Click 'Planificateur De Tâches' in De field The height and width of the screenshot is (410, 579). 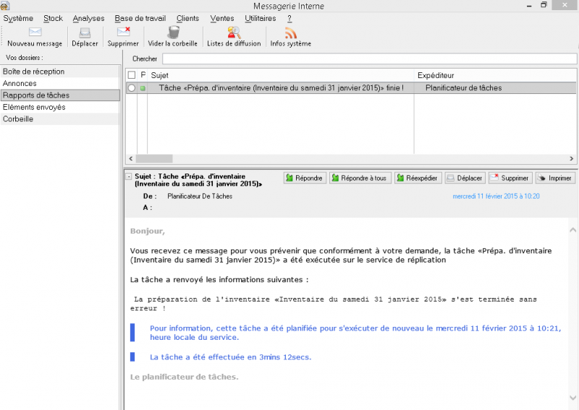pyautogui.click(x=200, y=197)
